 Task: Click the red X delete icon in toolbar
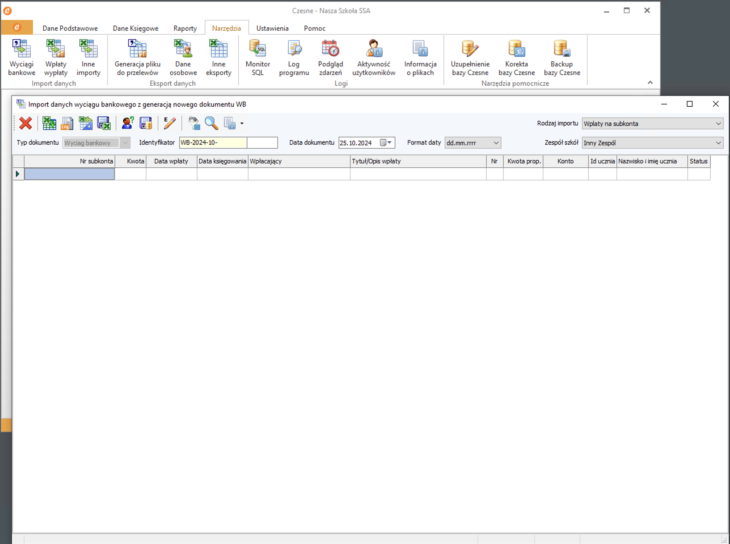(x=25, y=123)
